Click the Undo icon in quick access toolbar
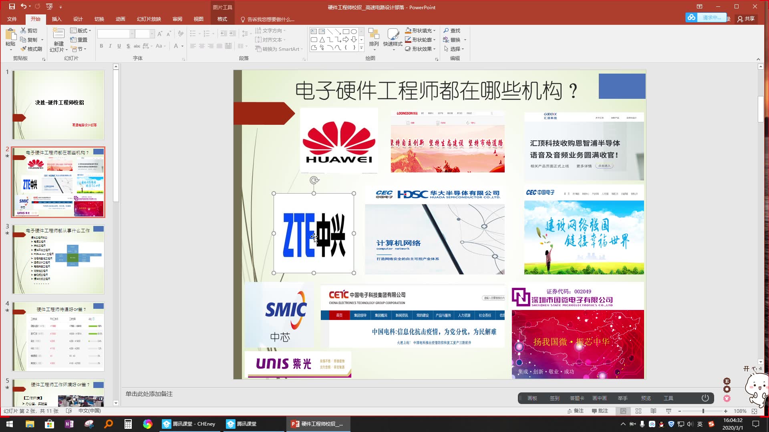The width and height of the screenshot is (769, 432). coord(24,6)
